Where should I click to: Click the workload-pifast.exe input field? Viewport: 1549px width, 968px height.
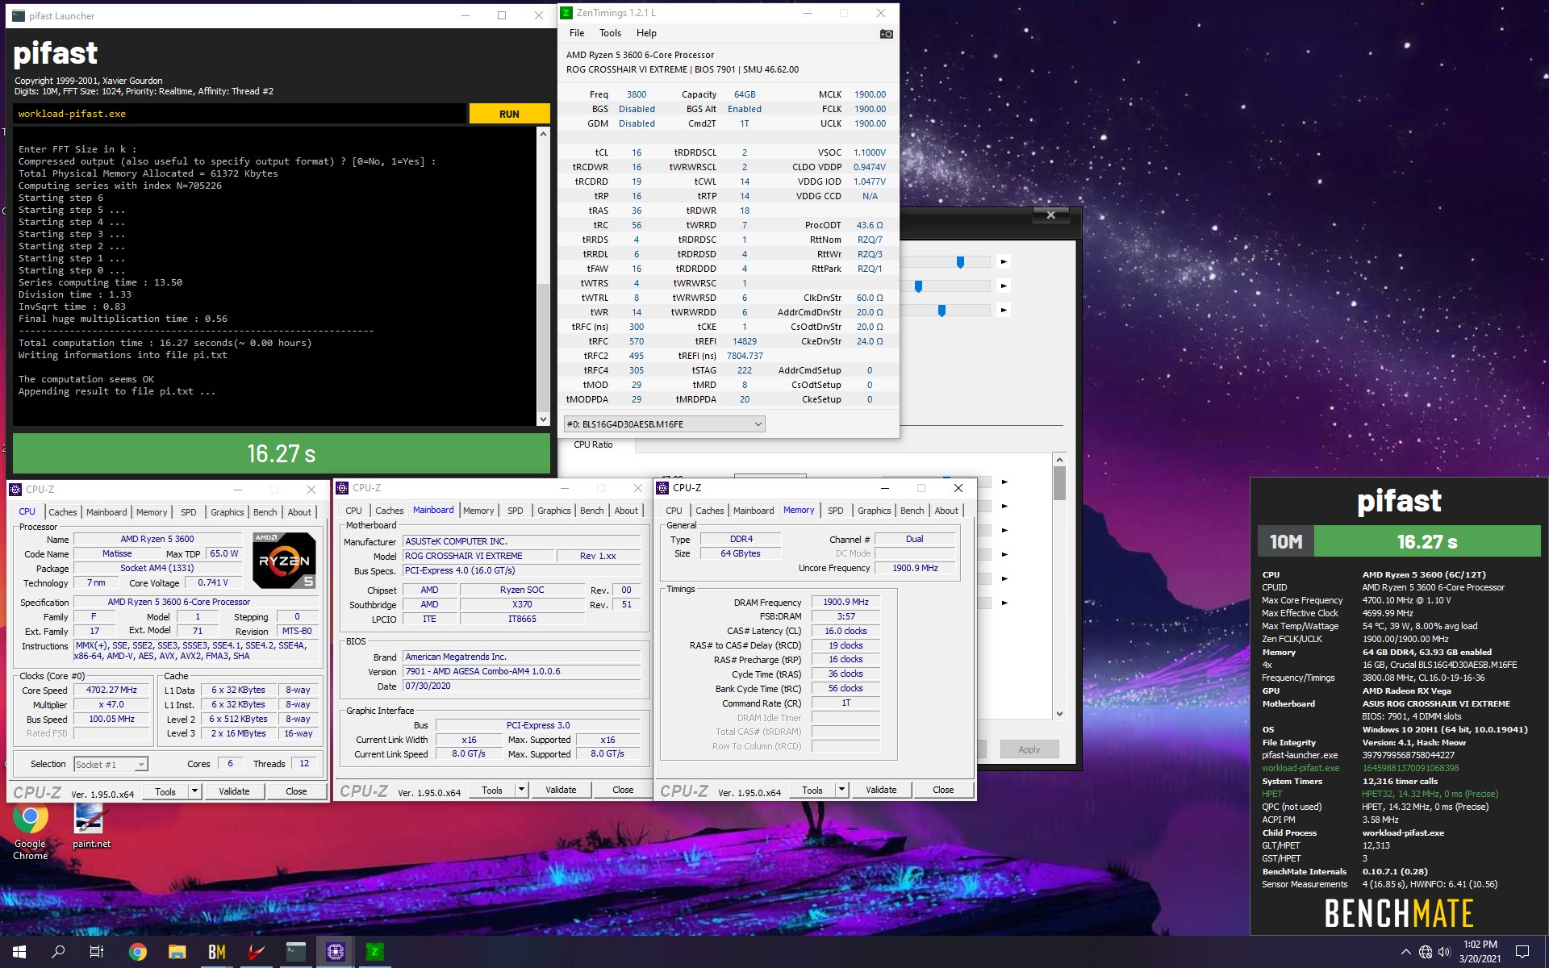coord(240,114)
